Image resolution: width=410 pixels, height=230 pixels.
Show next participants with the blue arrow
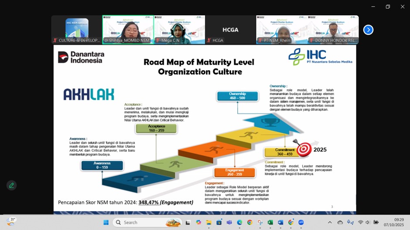[x=368, y=30]
